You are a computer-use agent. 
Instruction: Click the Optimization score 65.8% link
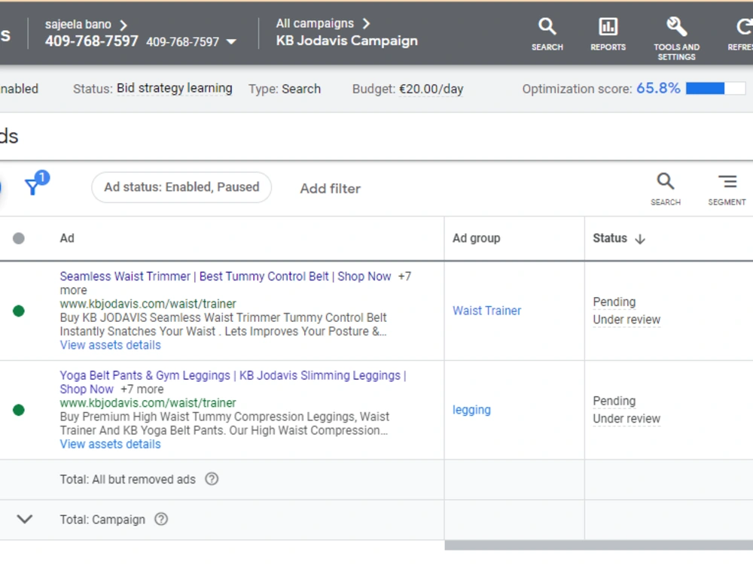(658, 88)
